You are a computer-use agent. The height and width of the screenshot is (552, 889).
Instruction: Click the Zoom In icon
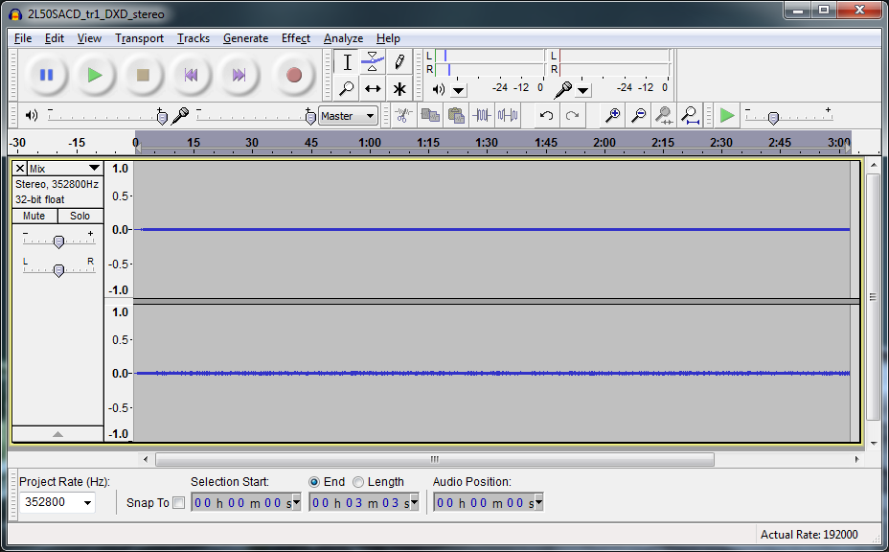[612, 116]
